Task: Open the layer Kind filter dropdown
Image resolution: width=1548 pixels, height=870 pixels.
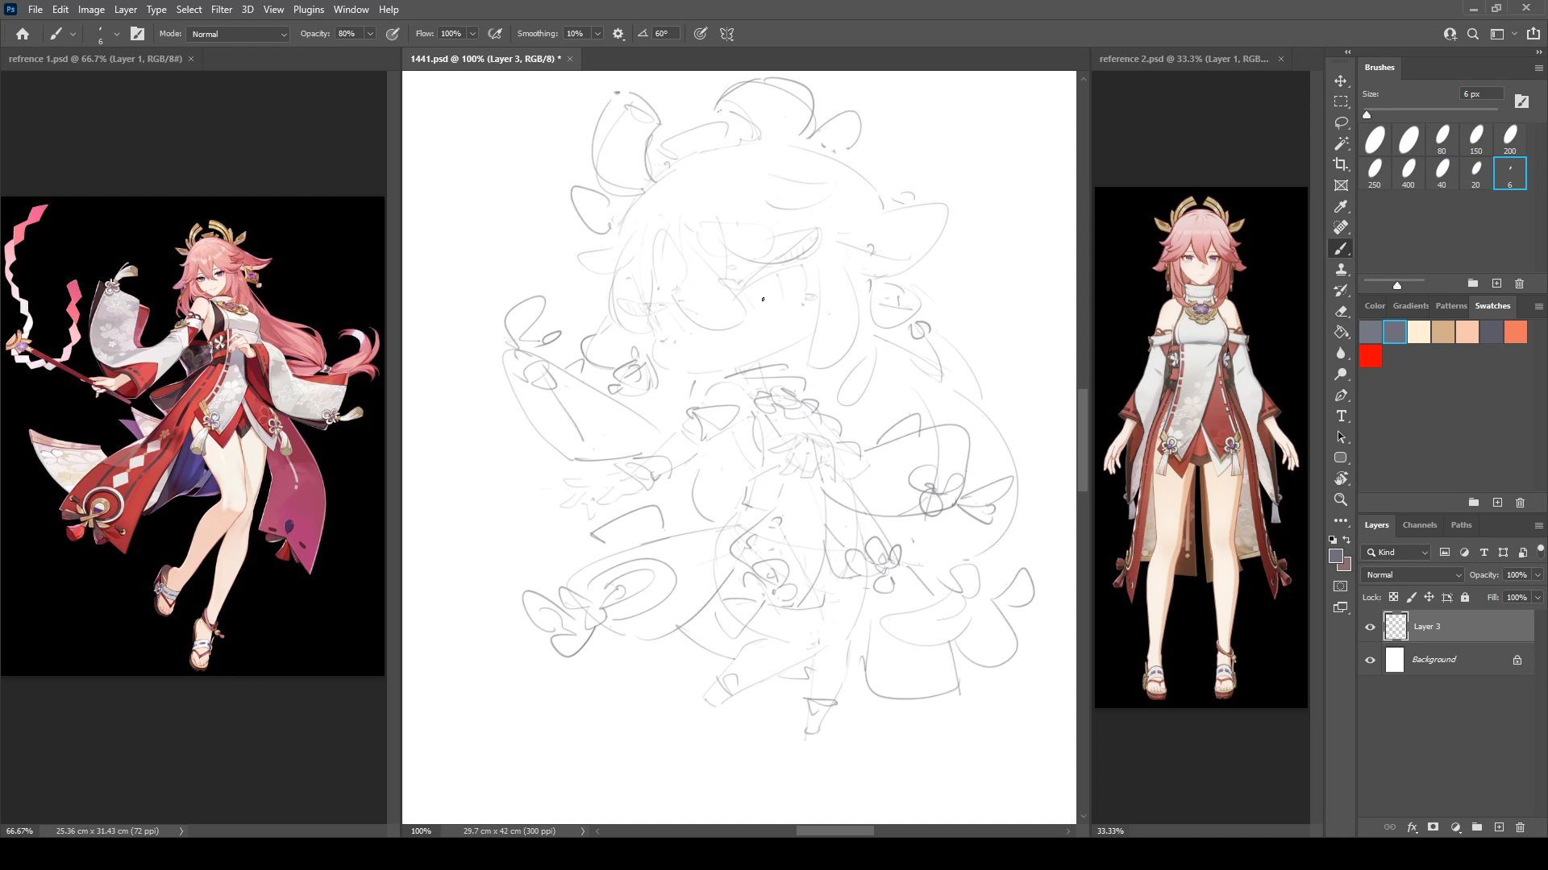Action: coord(1396,552)
